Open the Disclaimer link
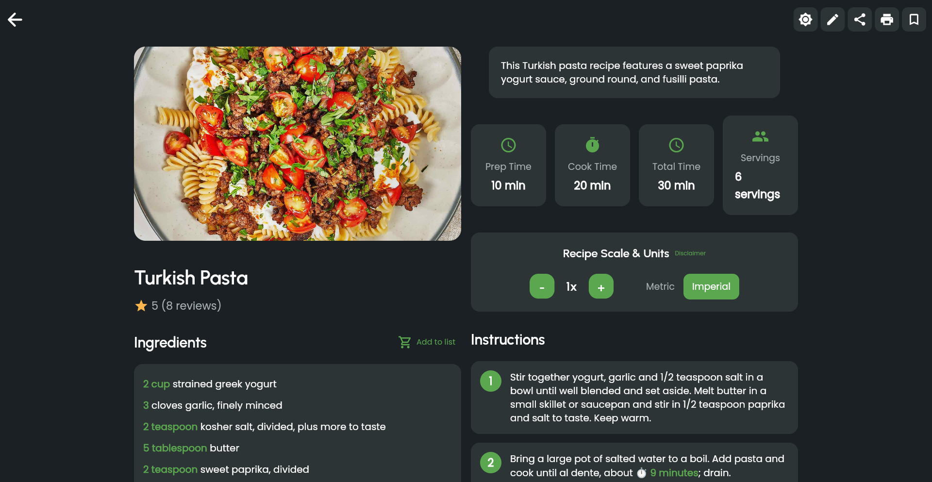This screenshot has height=482, width=932. coord(690,253)
